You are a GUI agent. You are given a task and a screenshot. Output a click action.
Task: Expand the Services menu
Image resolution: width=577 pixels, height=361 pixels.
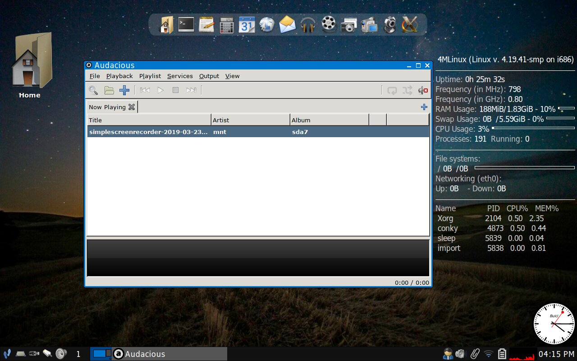pos(180,76)
